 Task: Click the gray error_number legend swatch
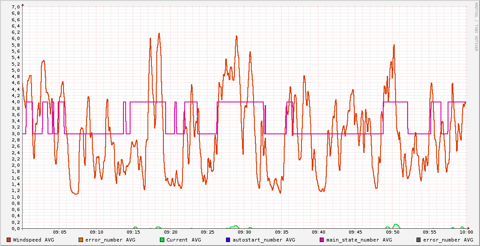coord(419,240)
